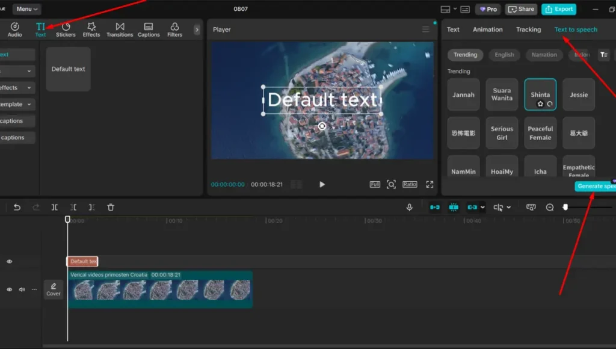Open the Captions panel
Viewport: 616px width, 349px height.
(149, 29)
